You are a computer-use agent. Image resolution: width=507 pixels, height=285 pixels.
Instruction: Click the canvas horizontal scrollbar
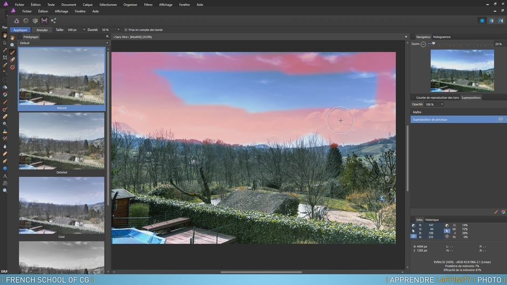(x=261, y=272)
